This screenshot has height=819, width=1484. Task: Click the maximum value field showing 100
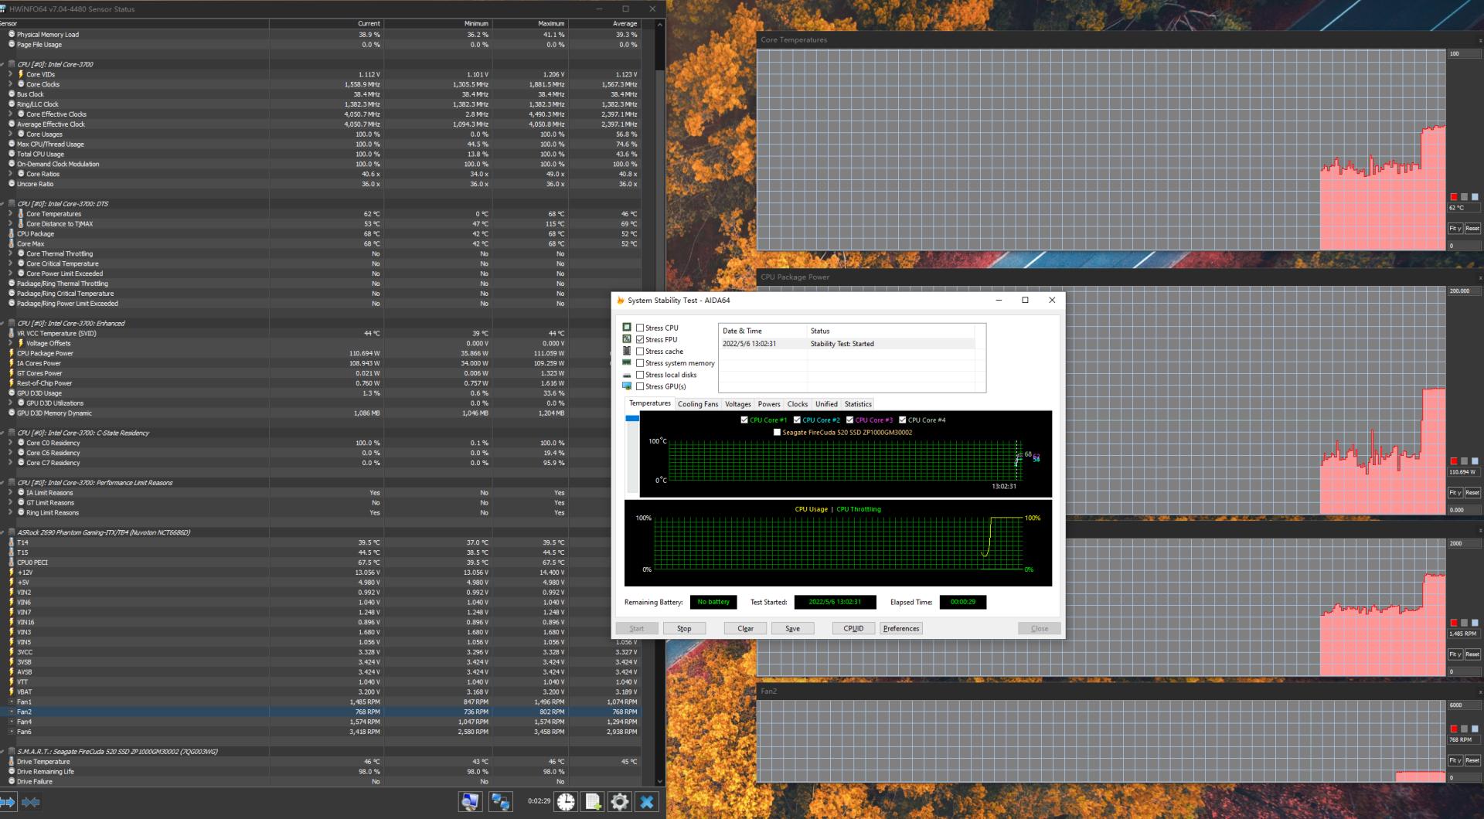click(1463, 54)
